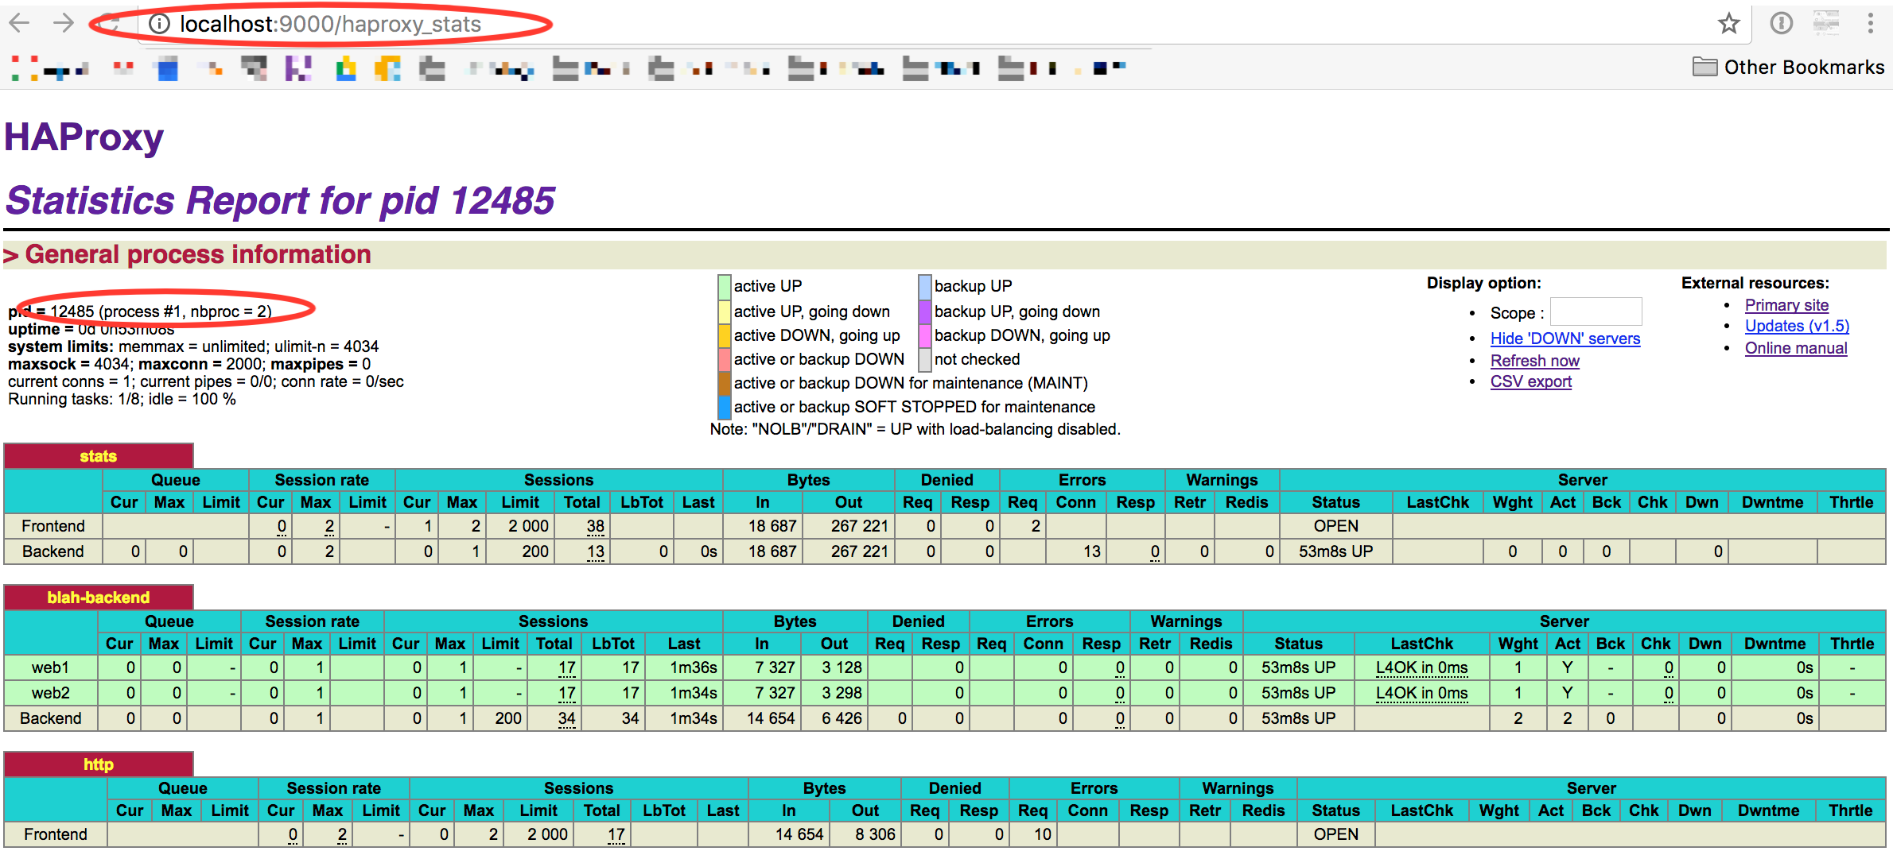This screenshot has height=855, width=1893.
Task: Open the Other Bookmarks folder
Action: 1788,68
